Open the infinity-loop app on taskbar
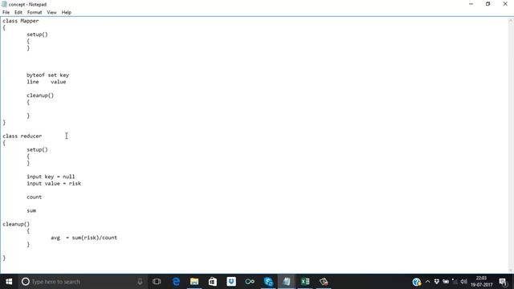 (250, 282)
